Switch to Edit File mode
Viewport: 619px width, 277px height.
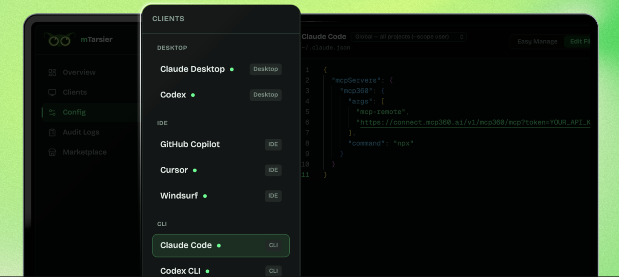click(x=578, y=41)
